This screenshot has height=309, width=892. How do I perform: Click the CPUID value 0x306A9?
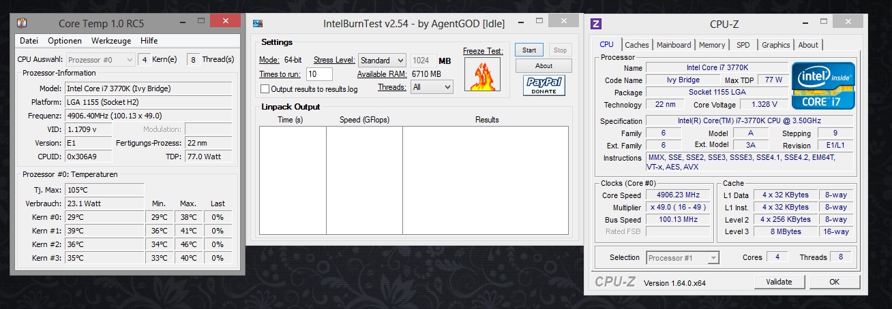pos(88,157)
